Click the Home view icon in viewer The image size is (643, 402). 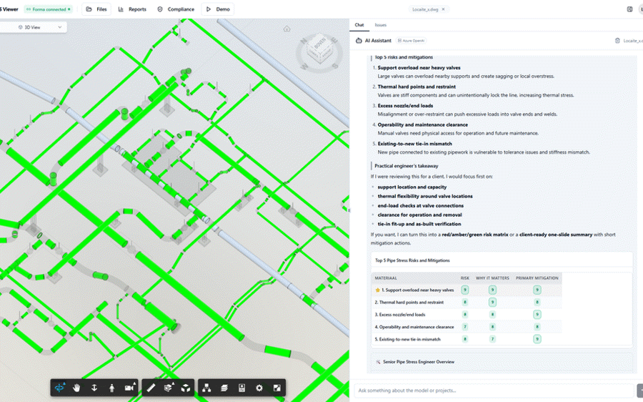click(x=286, y=29)
